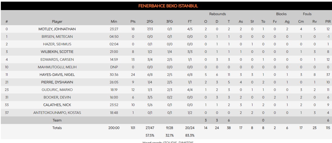Viewport: 332px width, 143px height.
Task: Click the Pts column header
Action: (133, 22)
